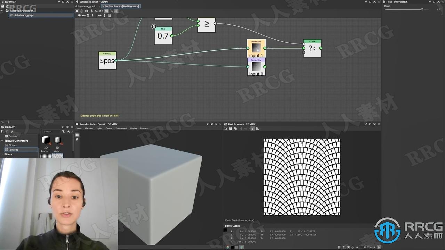Expand the hidden Library toolbar chevron
The height and width of the screenshot is (250, 445).
pos(72,132)
